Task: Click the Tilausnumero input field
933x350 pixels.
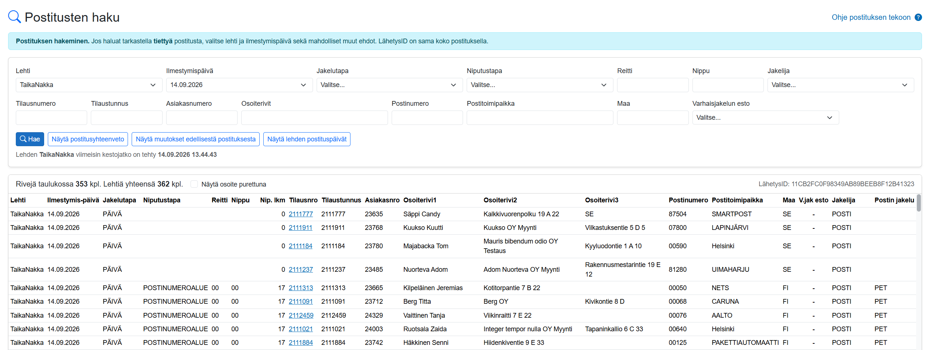Action: tap(51, 118)
